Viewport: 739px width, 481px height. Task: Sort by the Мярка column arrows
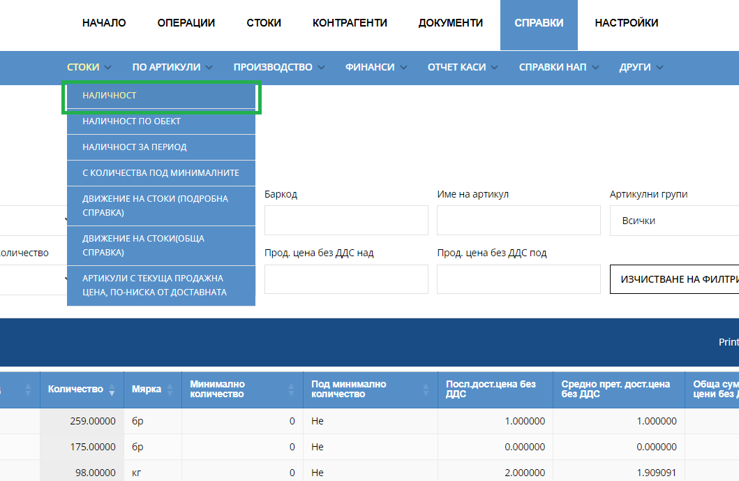[170, 390]
